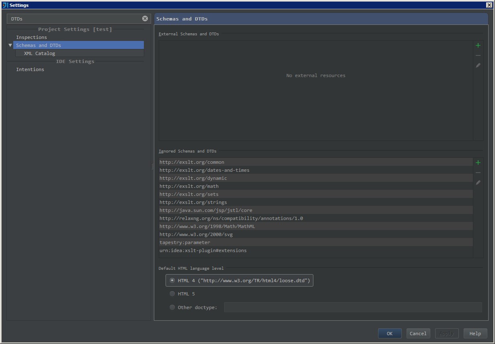Open the Help for this dialog
This screenshot has width=495, height=344.
(x=475, y=333)
